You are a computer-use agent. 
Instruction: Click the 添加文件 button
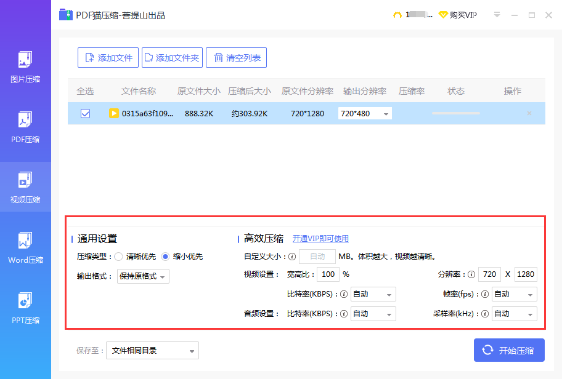coord(108,58)
